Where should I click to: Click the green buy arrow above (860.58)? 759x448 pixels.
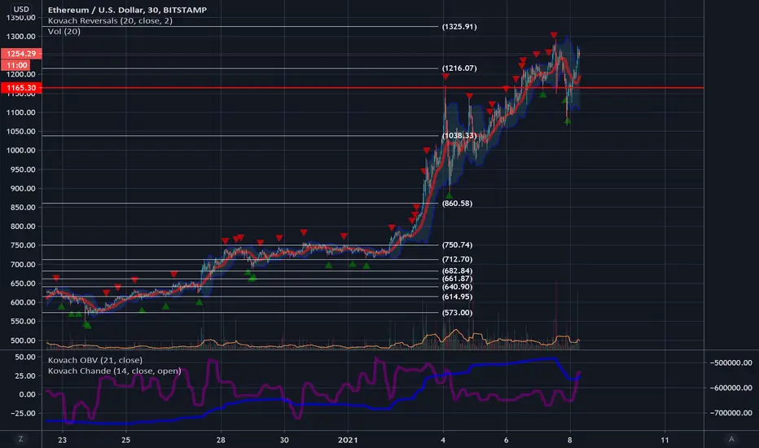point(449,195)
